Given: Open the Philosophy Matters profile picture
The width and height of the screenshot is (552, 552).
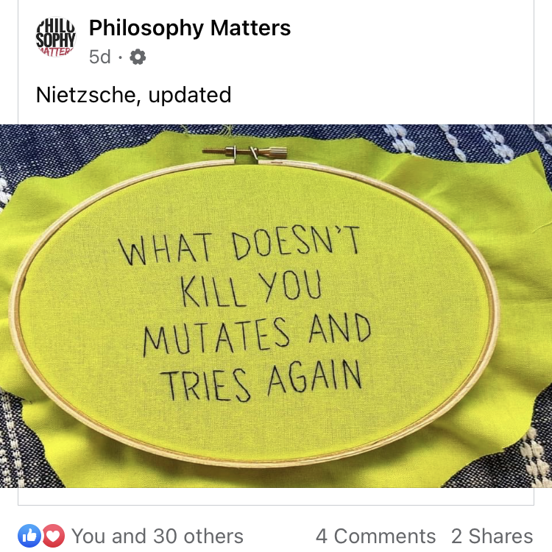Looking at the screenshot, I should coord(56,37).
